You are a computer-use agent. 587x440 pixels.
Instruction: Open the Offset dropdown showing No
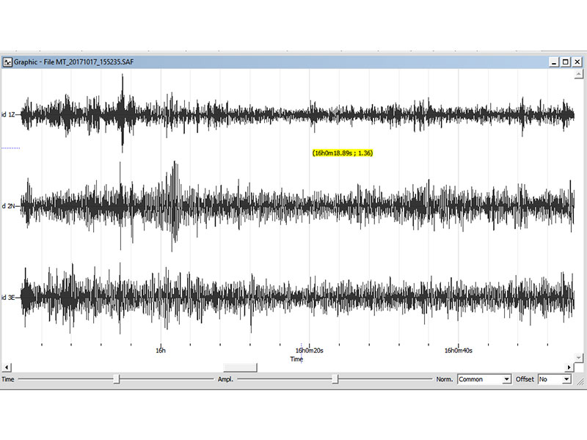tap(566, 379)
